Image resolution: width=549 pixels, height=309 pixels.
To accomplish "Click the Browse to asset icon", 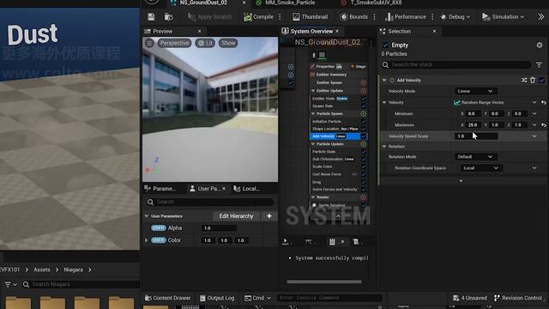I will coord(169,16).
